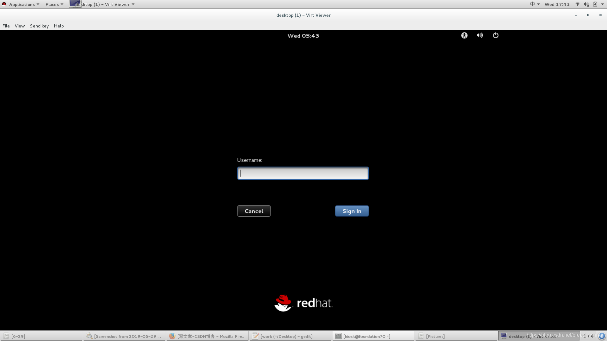The width and height of the screenshot is (607, 341).
Task: Open the Send key menu
Action: [39, 26]
